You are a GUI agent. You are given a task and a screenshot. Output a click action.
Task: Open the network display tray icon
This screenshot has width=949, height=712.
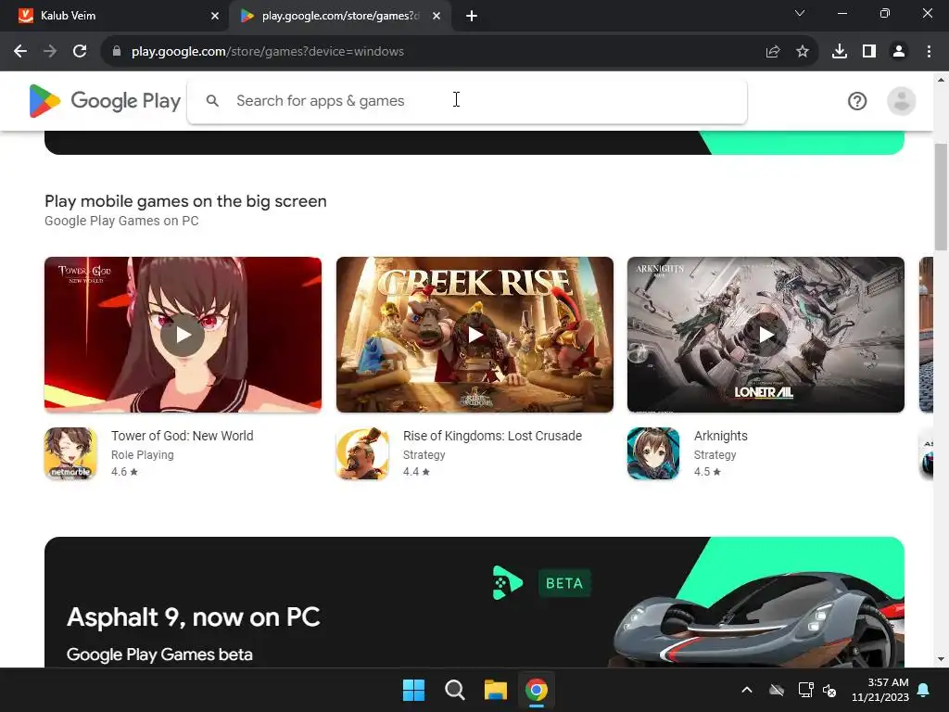(x=805, y=690)
